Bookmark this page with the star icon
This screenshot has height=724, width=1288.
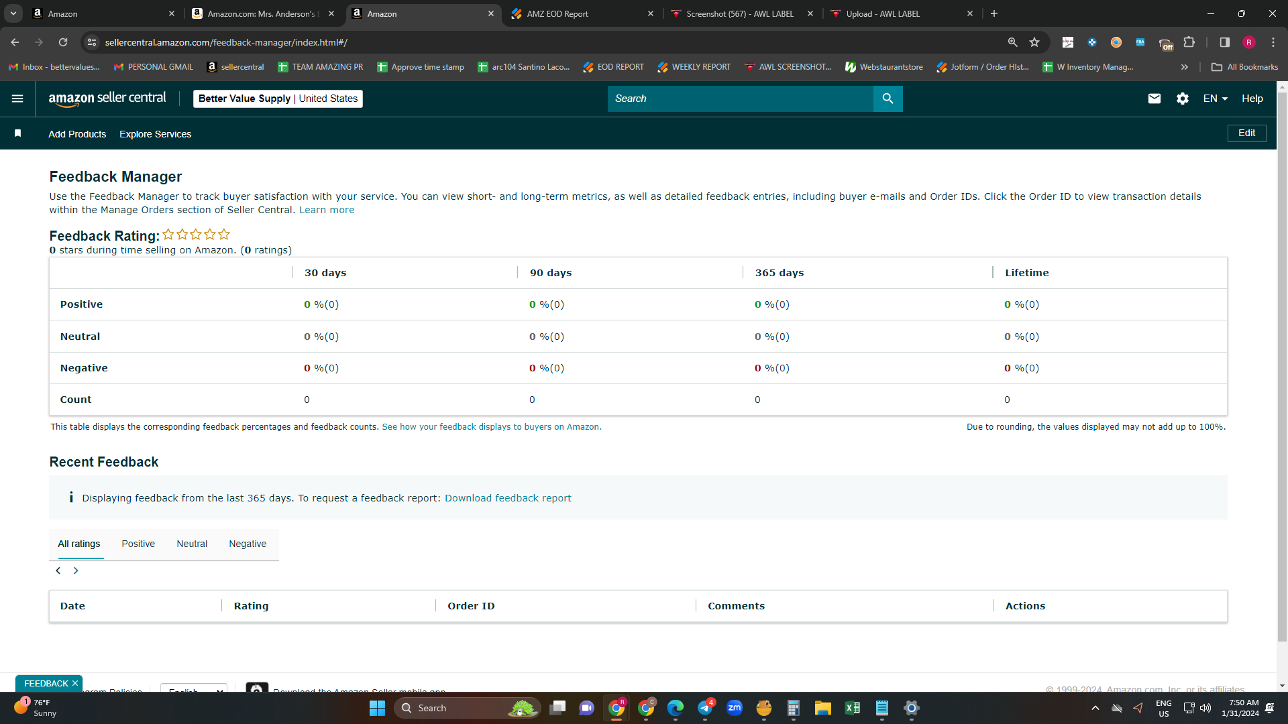pyautogui.click(x=1034, y=42)
